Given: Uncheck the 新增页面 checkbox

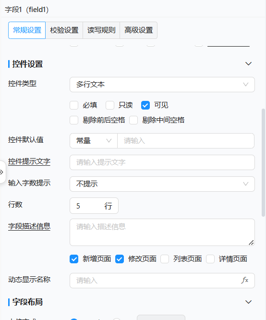Looking at the screenshot, I should [74, 259].
